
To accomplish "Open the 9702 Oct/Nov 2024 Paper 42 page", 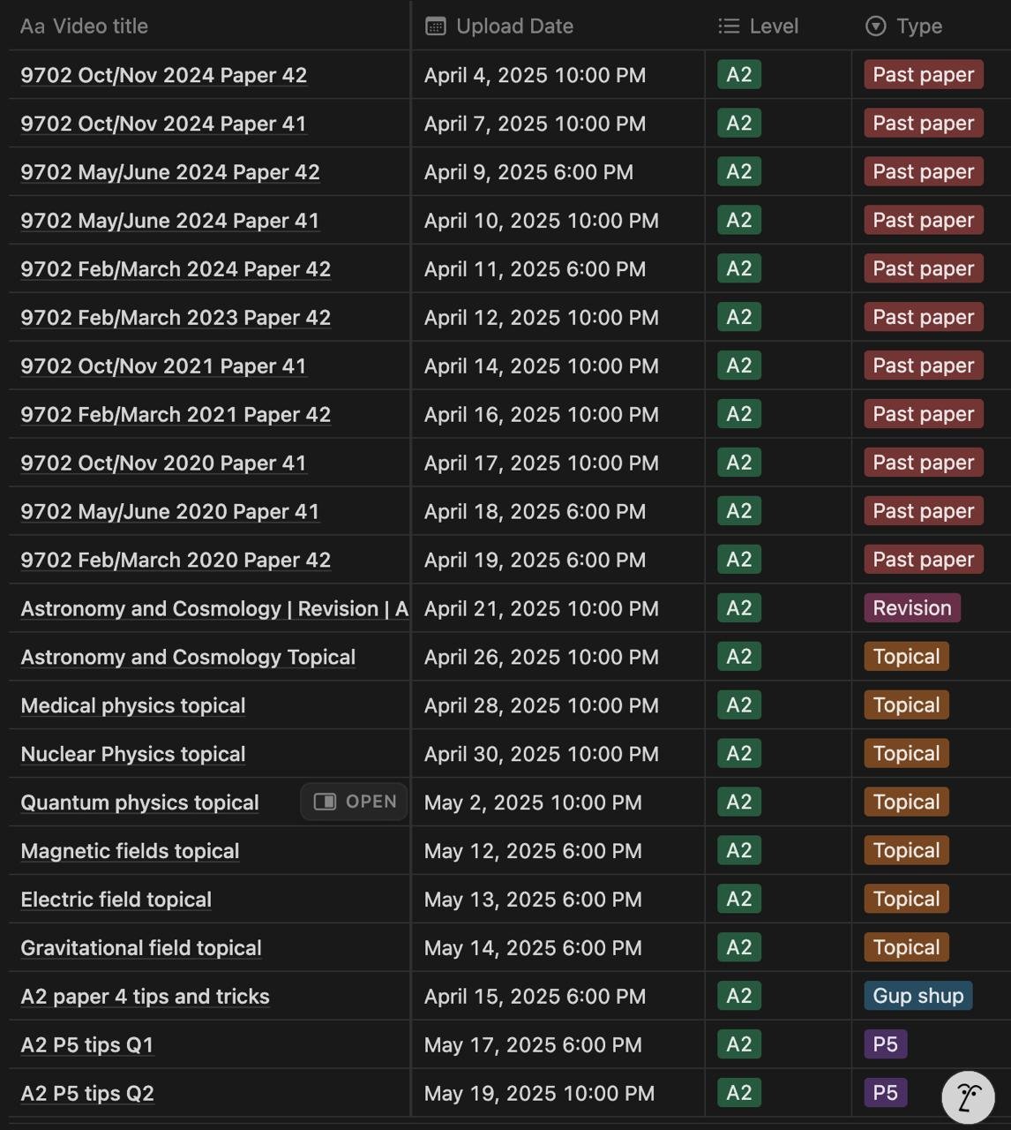I will 164,75.
